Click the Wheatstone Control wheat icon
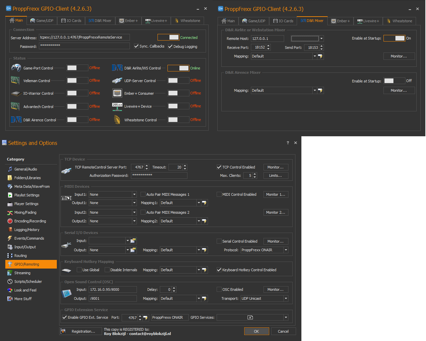 (x=117, y=120)
